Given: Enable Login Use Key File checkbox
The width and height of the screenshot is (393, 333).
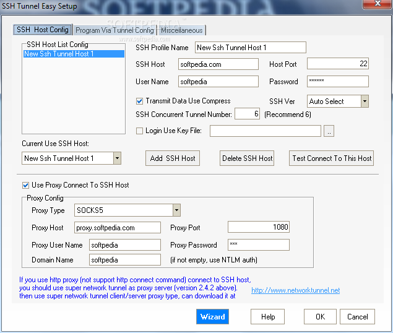Looking at the screenshot, I should tap(139, 131).
